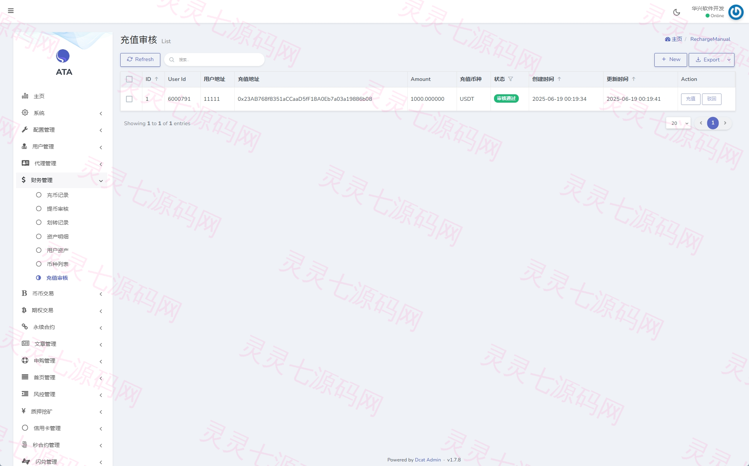
Task: Click the next page arrow
Action: coord(725,123)
